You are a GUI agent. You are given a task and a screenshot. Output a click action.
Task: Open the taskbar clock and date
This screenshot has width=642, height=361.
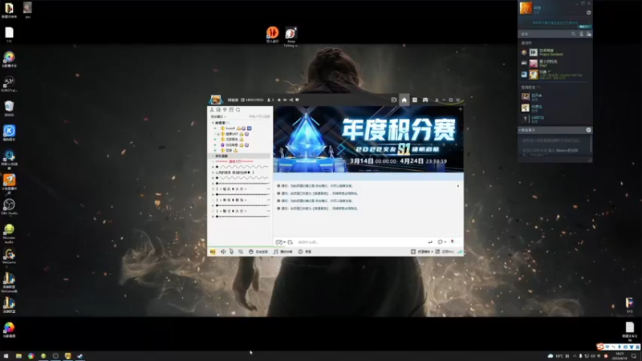coord(620,356)
